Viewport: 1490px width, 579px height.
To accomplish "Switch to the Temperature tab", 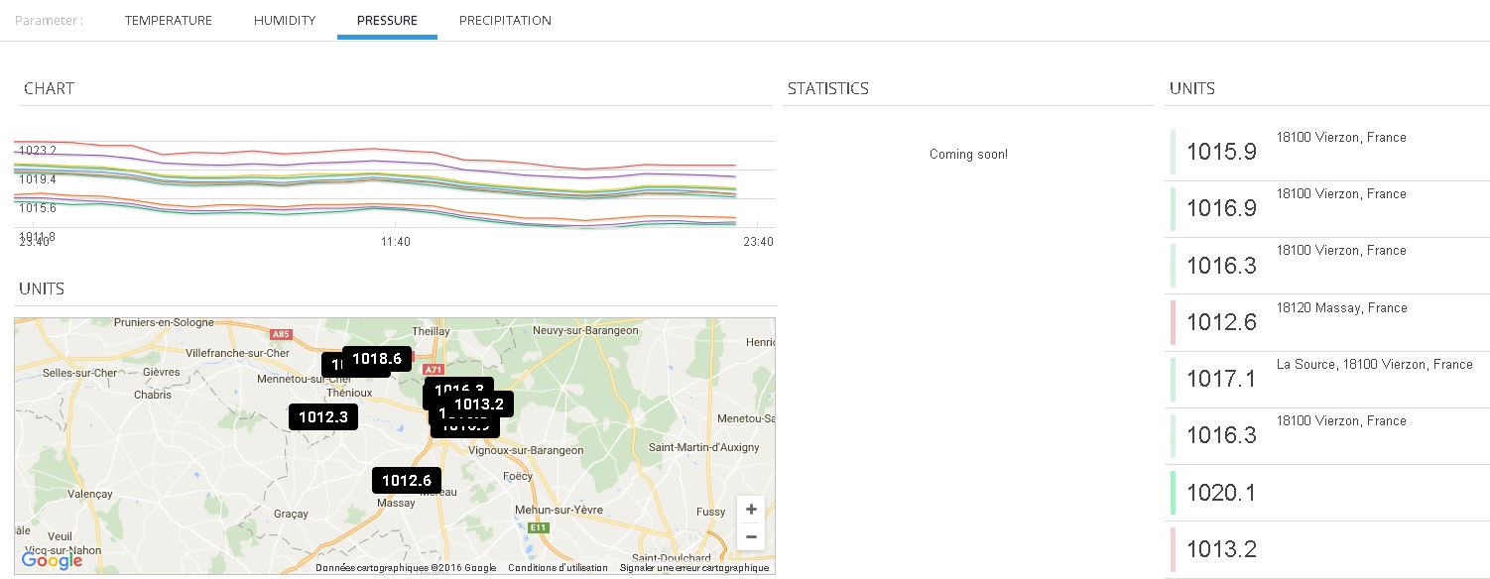I will [x=169, y=21].
